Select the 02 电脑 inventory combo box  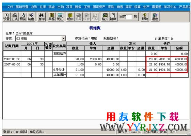pos(41,39)
